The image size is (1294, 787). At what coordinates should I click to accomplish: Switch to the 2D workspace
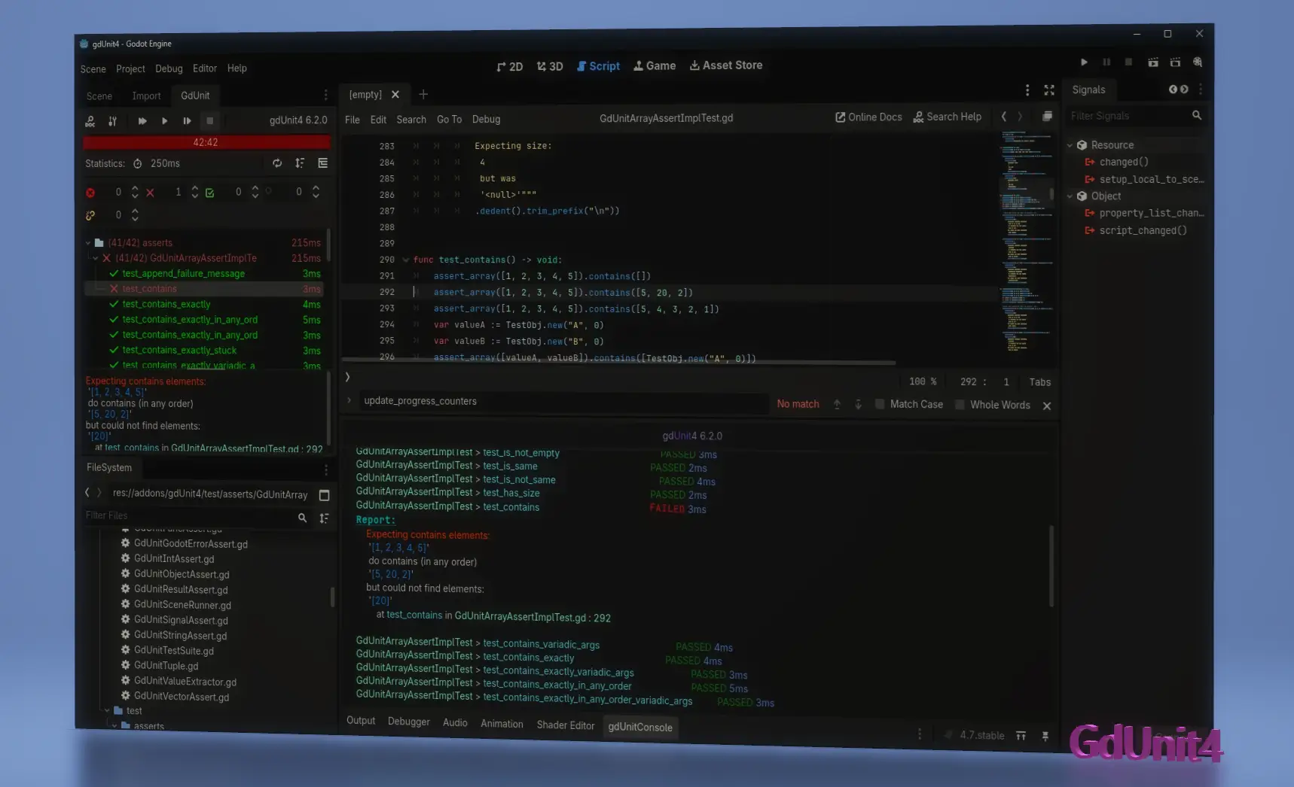pyautogui.click(x=510, y=66)
